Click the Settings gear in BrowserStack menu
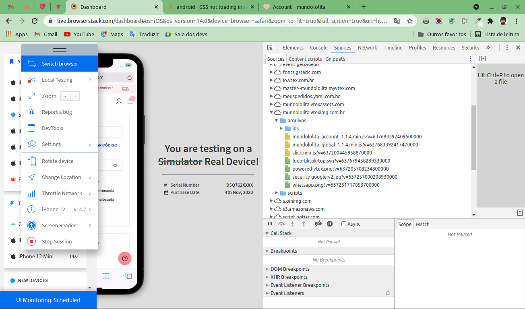This screenshot has width=525, height=309. pyautogui.click(x=31, y=144)
